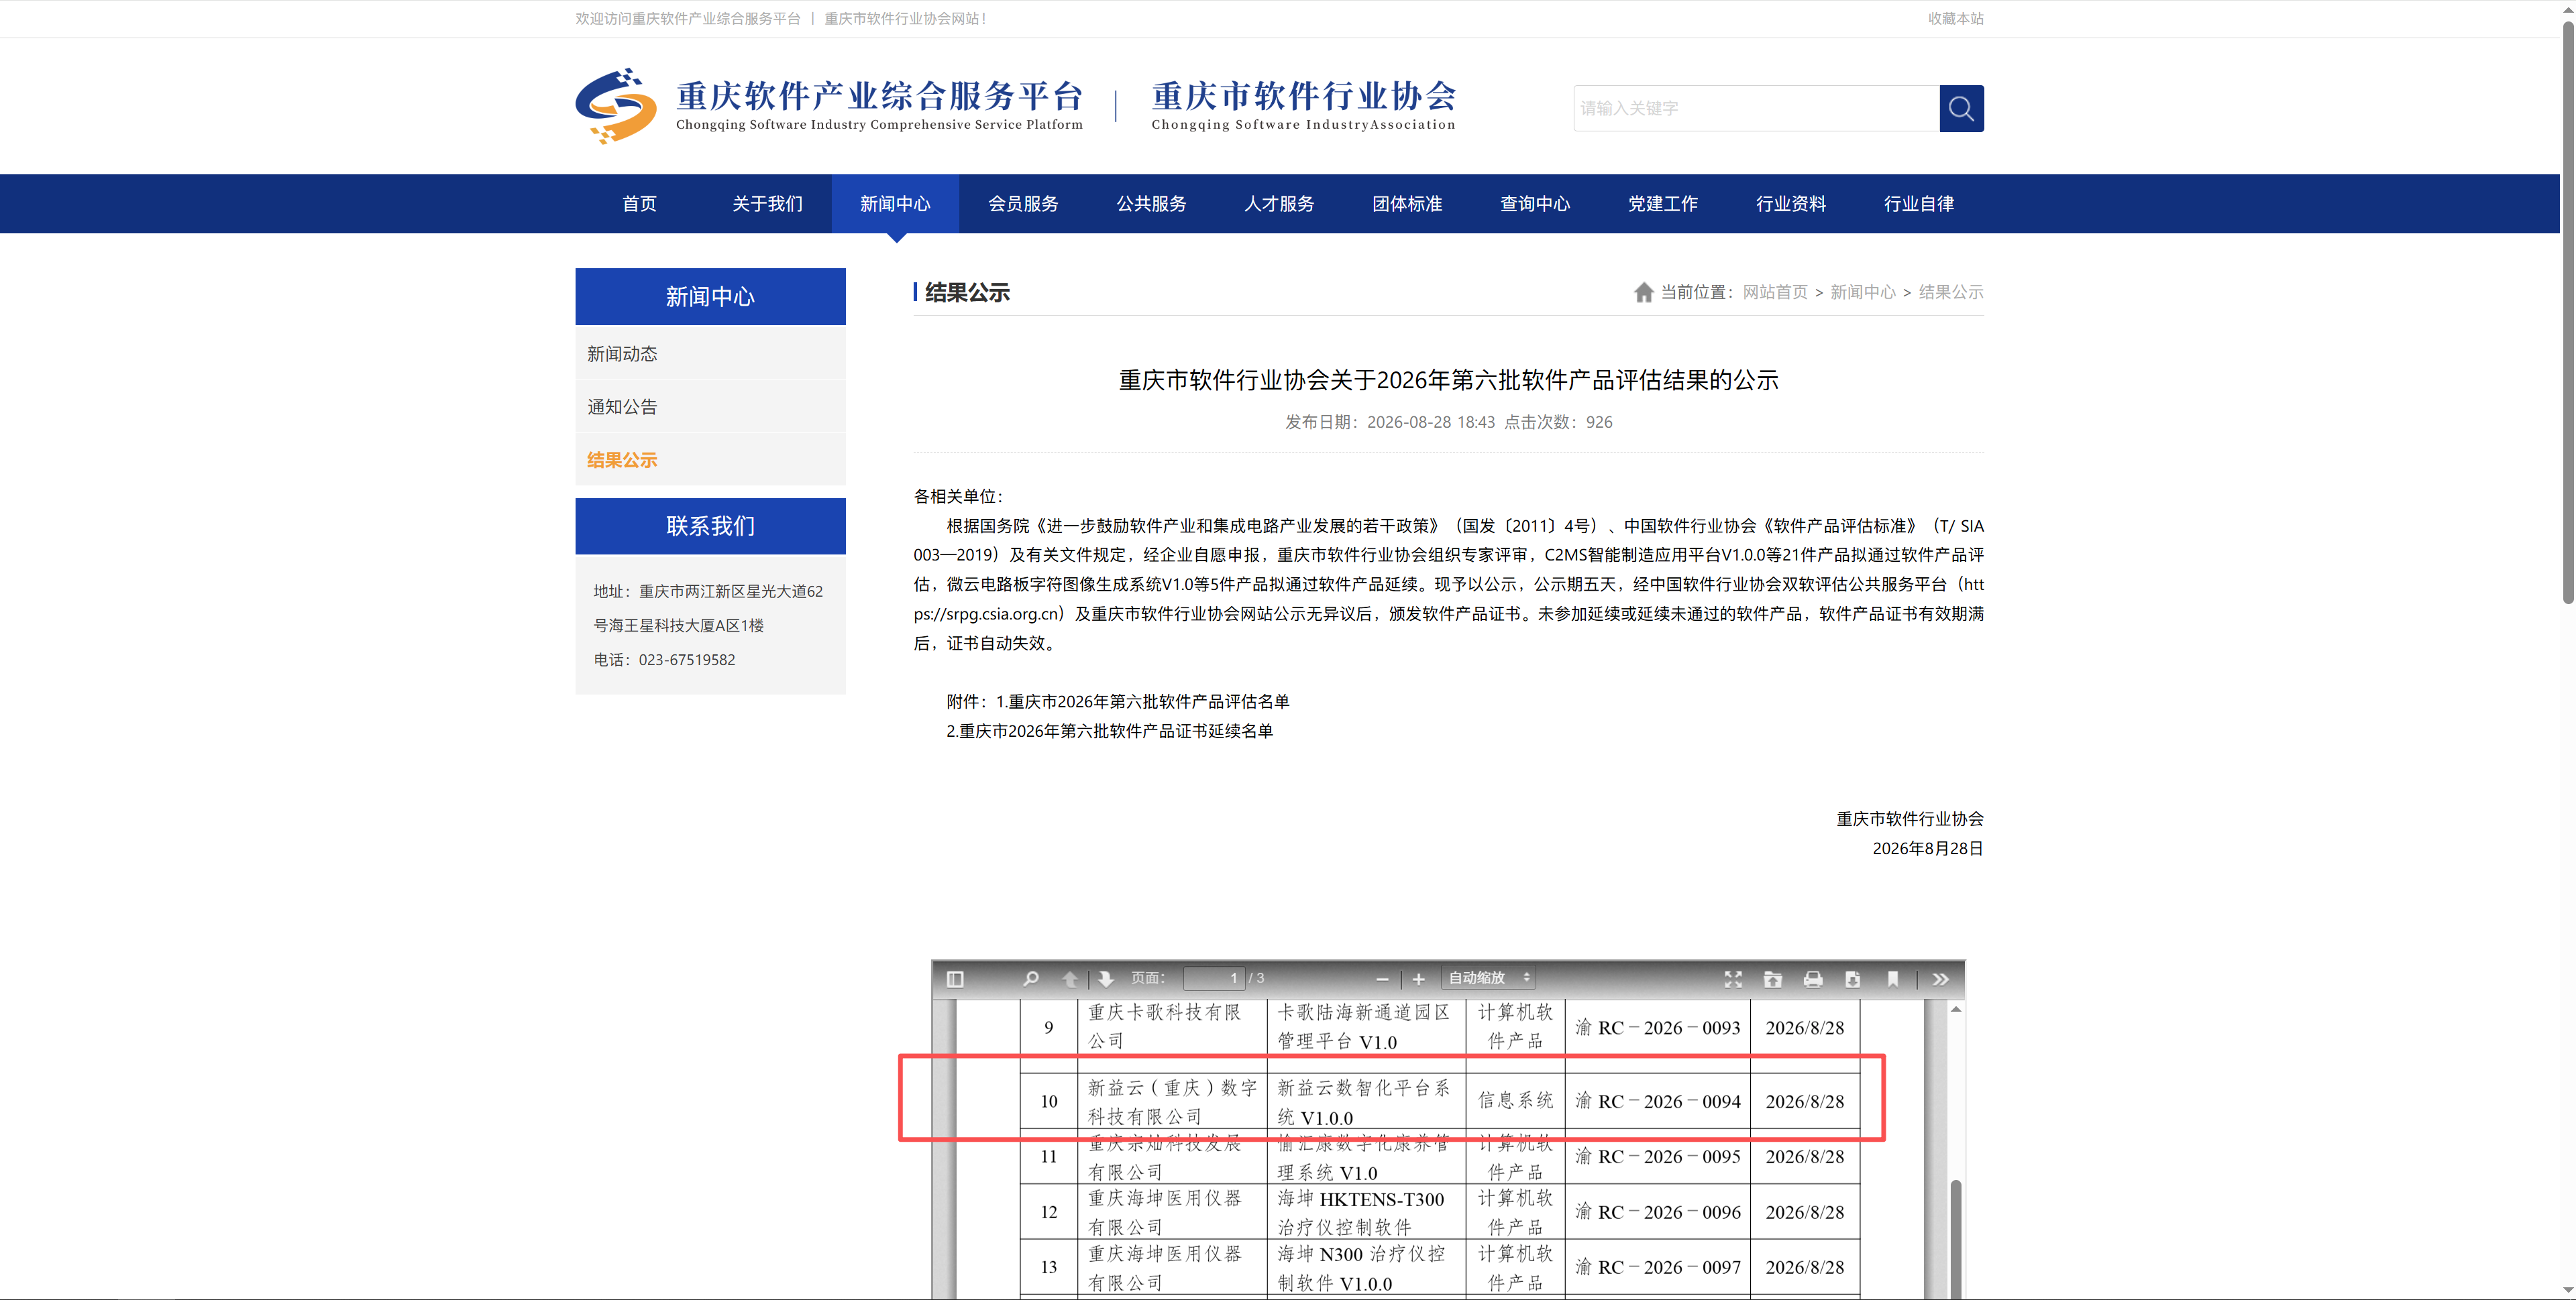The image size is (2576, 1300).
Task: Open file in the PDF viewer
Action: coord(1773,980)
